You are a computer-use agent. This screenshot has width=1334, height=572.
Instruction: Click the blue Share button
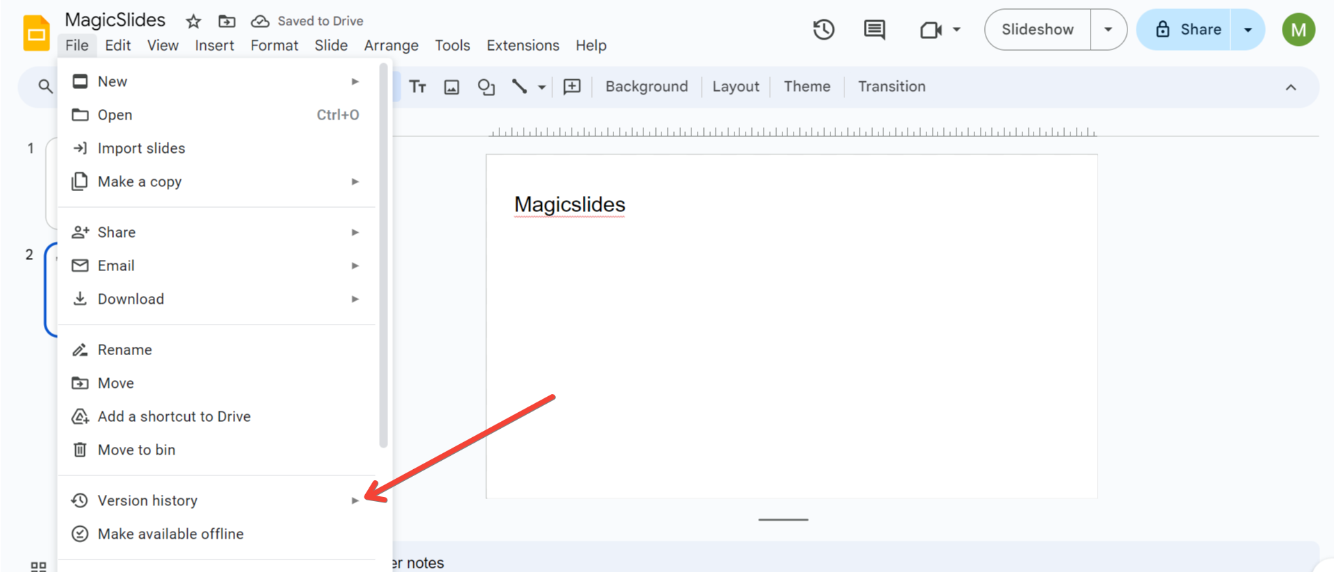point(1185,29)
